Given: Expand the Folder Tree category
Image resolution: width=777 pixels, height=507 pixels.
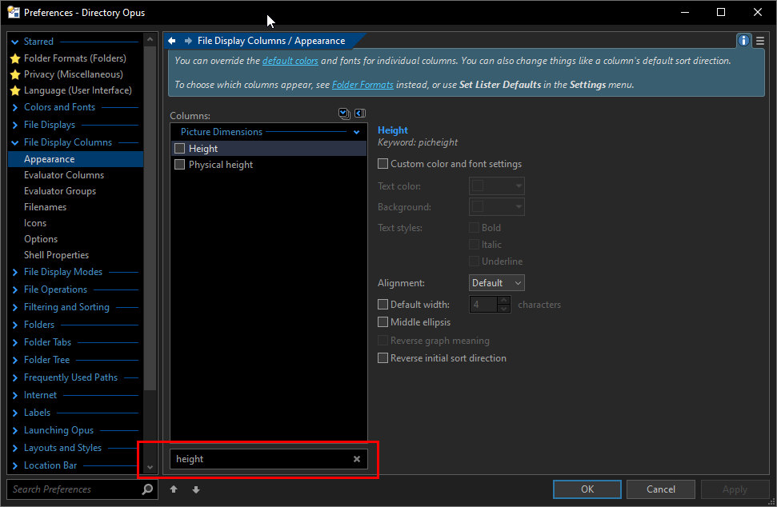Looking at the screenshot, I should tap(15, 360).
